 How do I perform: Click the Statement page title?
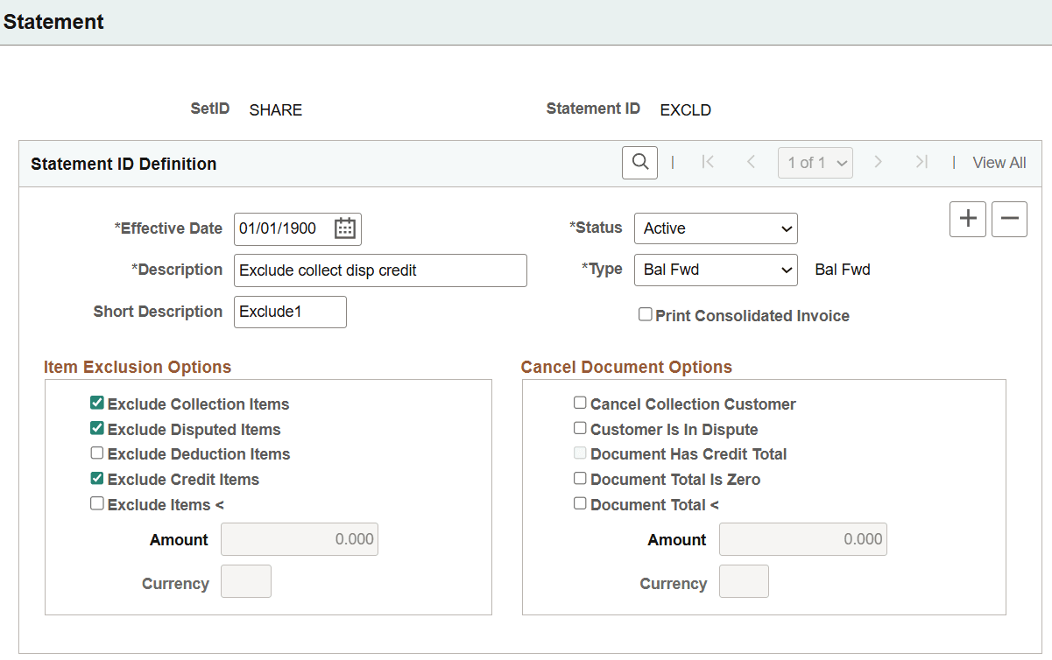pyautogui.click(x=53, y=22)
